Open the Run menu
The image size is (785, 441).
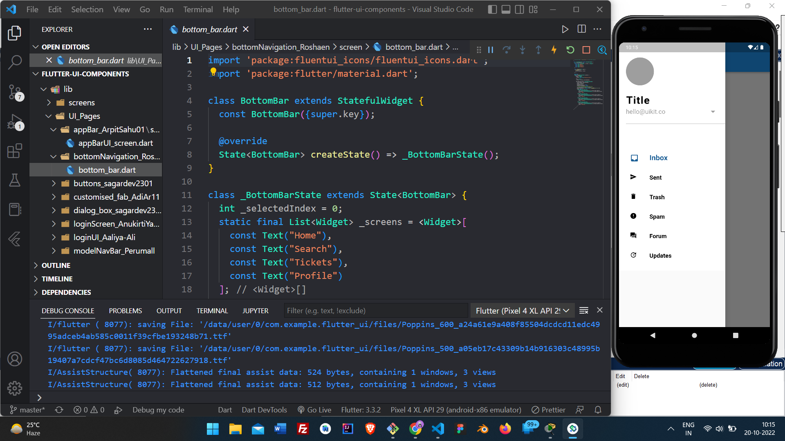click(x=166, y=9)
